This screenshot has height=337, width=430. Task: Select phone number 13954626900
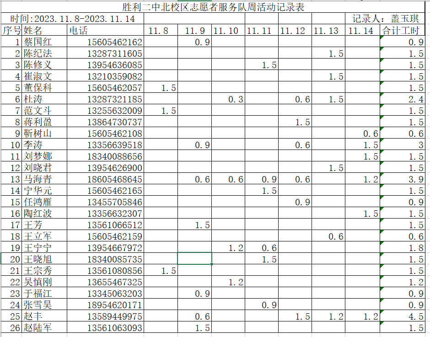pyautogui.click(x=106, y=167)
